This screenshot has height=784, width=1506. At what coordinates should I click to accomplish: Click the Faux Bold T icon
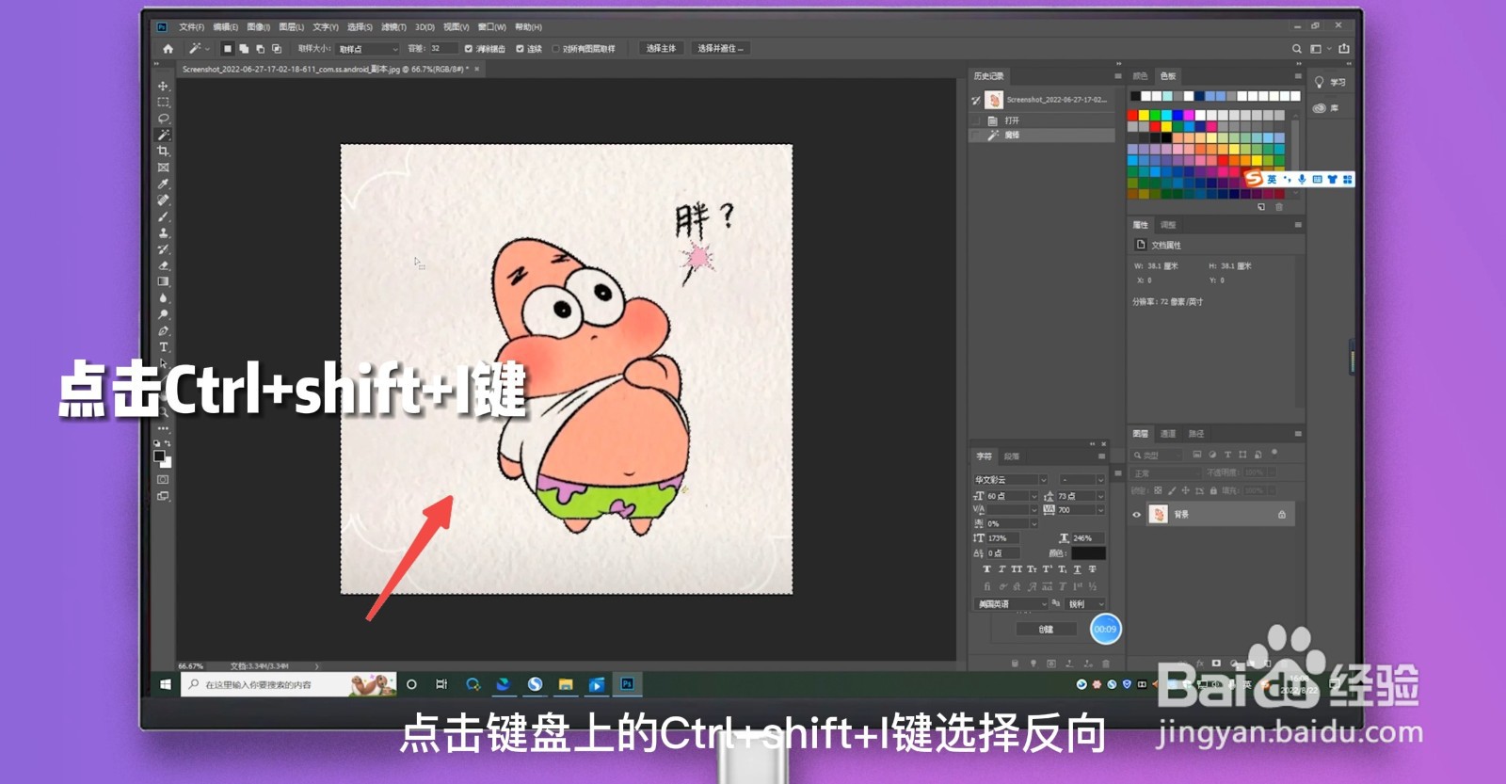point(986,569)
